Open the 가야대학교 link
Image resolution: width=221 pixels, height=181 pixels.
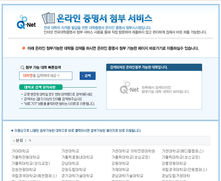(20, 151)
